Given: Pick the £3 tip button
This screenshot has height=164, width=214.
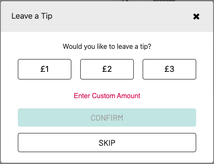Looking at the screenshot, I should coord(169,69).
